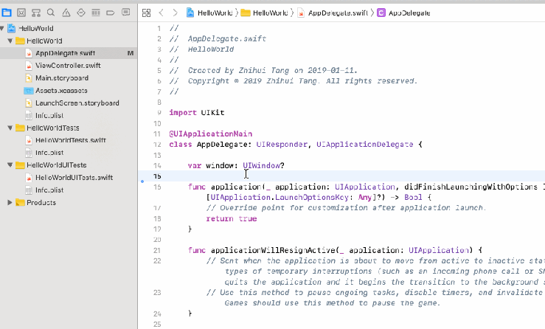Screen dimensions: 545x329
Task: Expand the Products folder disclosure triangle
Action: [x=10, y=203]
